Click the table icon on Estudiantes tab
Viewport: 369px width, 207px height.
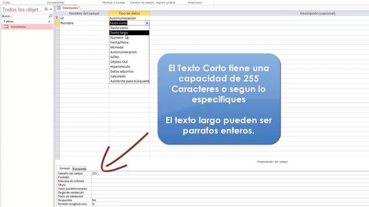click(x=59, y=8)
